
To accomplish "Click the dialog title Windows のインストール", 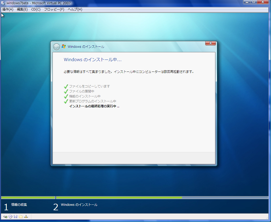I will (86, 47).
